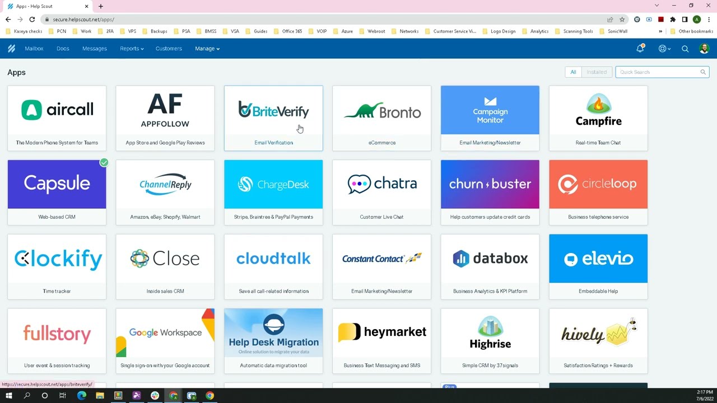Image resolution: width=717 pixels, height=403 pixels.
Task: Click the Web-based CRM caption
Action: coord(57,217)
